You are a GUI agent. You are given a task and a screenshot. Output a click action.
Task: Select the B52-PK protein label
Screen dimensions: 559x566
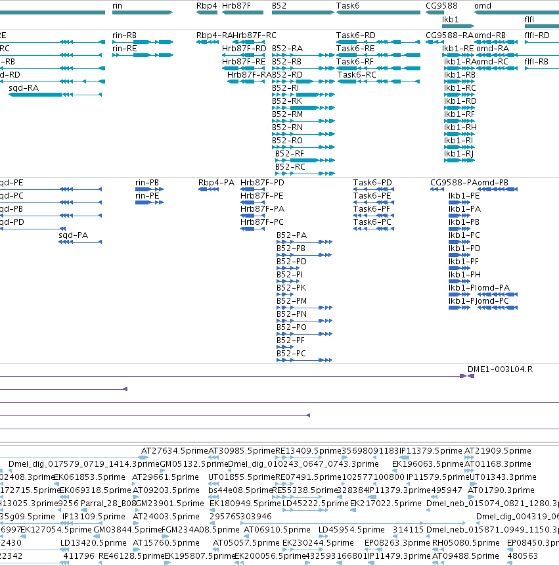click(x=292, y=288)
